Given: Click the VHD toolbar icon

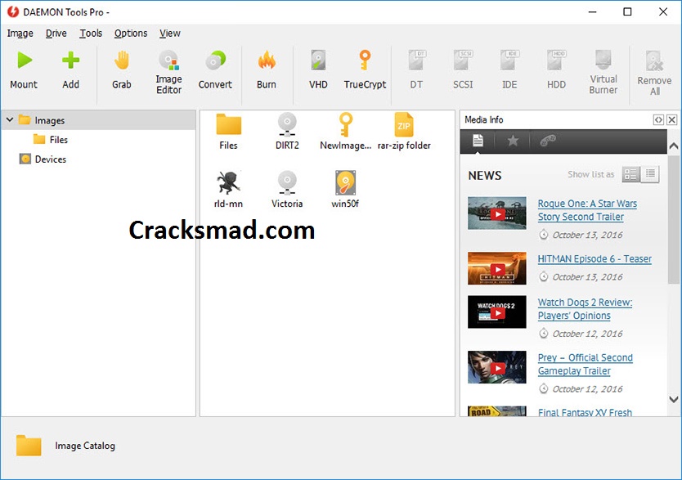Looking at the screenshot, I should (318, 60).
